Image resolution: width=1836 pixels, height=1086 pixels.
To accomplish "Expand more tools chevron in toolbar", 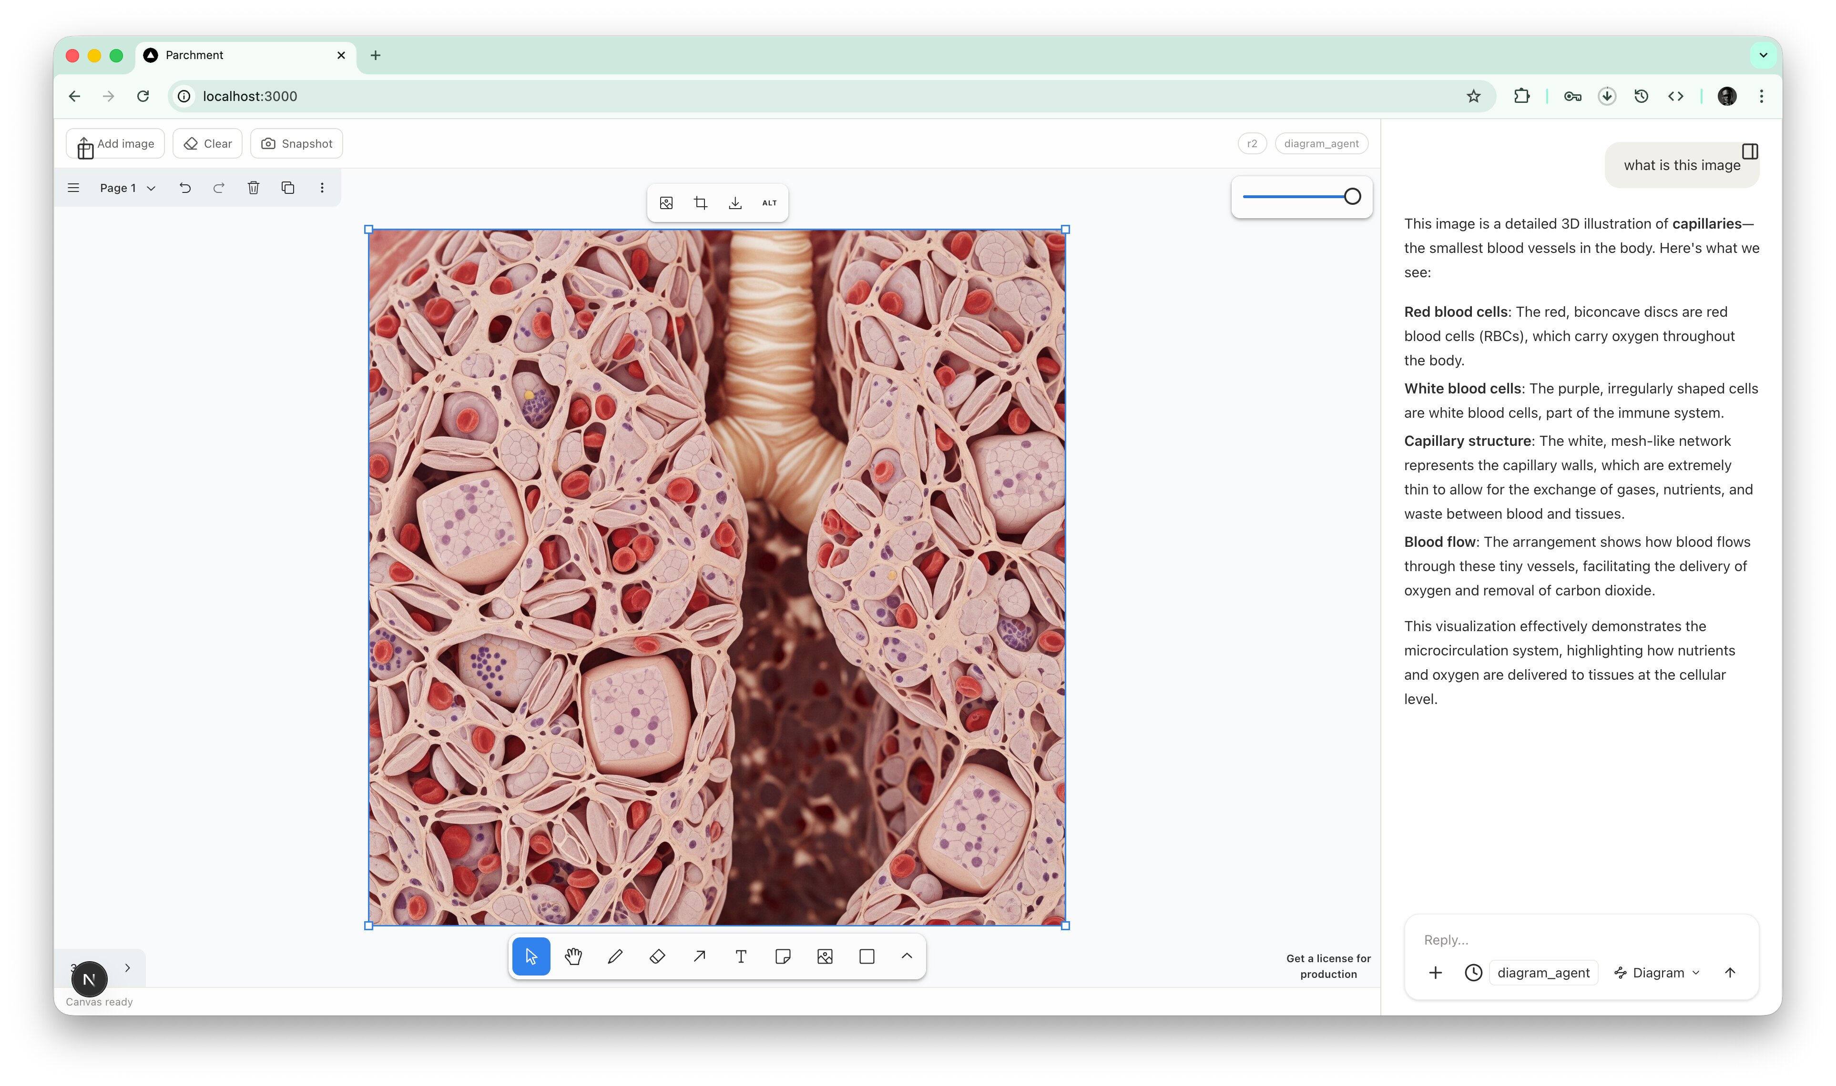I will 906,956.
